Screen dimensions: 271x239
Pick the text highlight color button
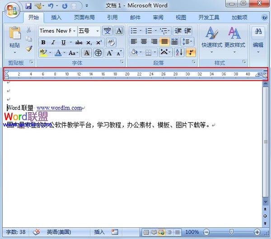(43, 53)
